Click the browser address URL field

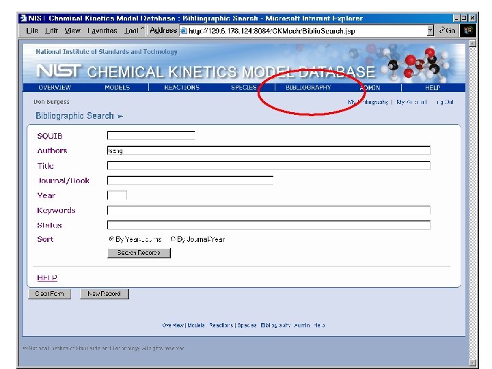tap(304, 31)
